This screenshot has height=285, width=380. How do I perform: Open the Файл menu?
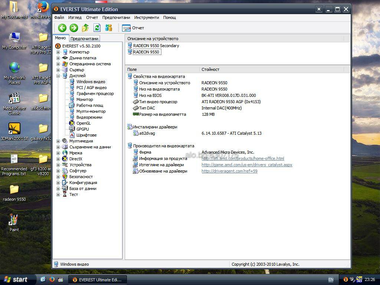pos(59,17)
